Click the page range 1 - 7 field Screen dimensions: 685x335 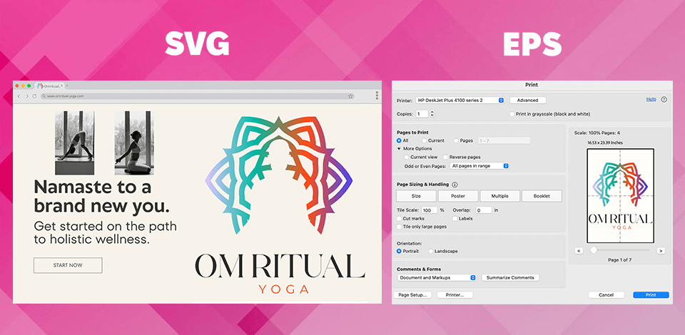tap(504, 140)
